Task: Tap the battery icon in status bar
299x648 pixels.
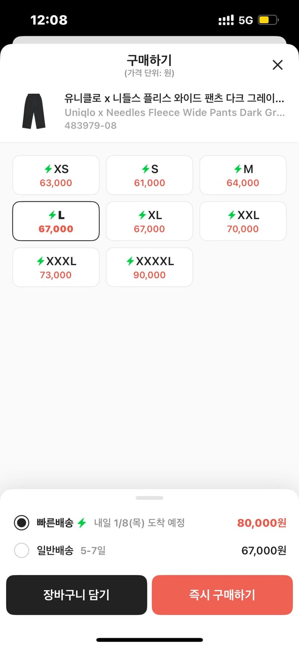Action: point(268,20)
